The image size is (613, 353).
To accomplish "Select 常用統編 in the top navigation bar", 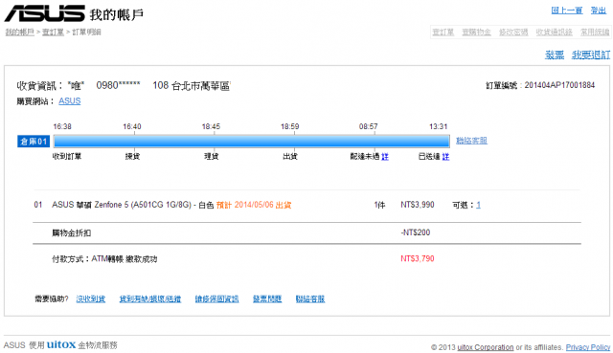I will click(x=595, y=32).
